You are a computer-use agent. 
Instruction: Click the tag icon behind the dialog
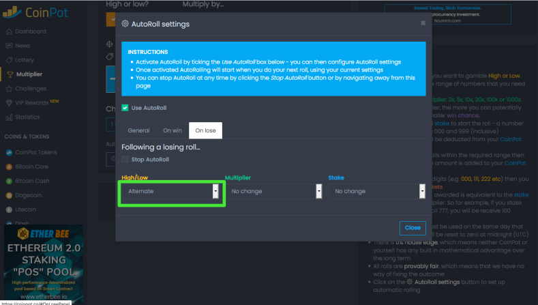tap(110, 57)
